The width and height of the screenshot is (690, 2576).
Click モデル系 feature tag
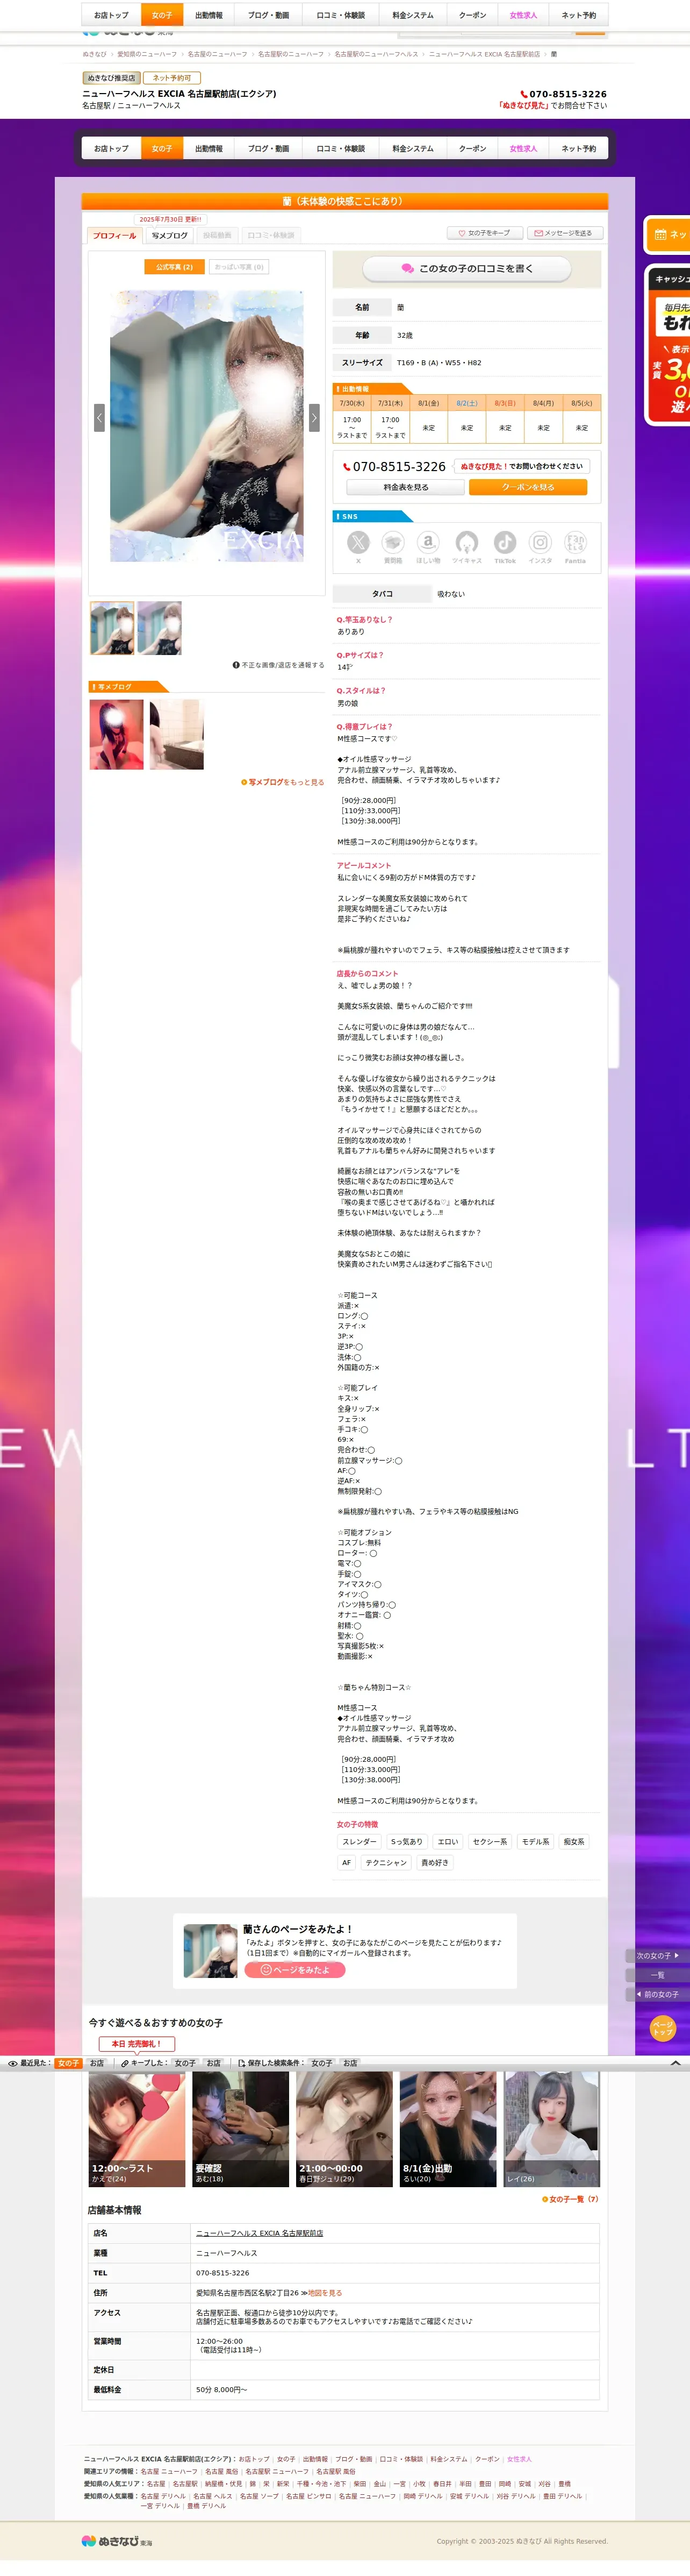[x=535, y=1842]
